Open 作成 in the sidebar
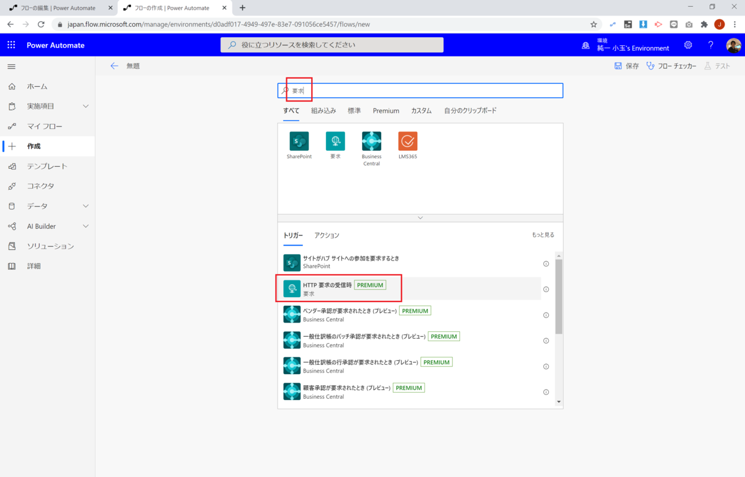Viewport: 745px width, 477px height. 48,146
